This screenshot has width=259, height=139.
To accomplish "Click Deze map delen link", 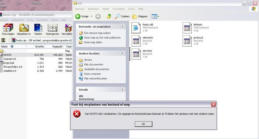I will [x=93, y=42].
